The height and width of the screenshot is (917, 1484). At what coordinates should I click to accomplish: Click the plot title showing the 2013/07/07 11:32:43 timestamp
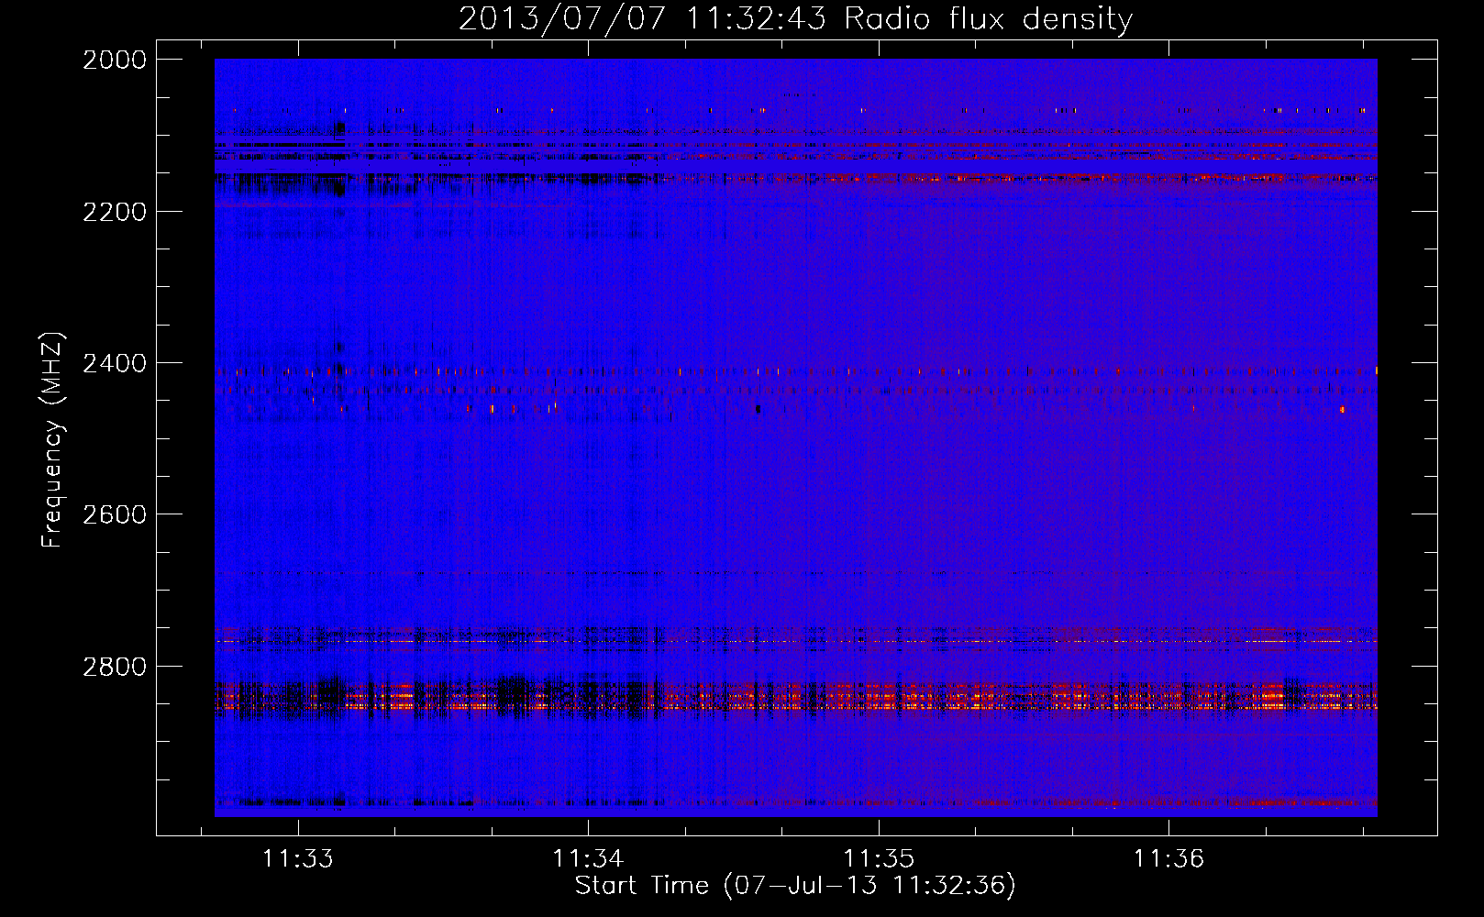[795, 18]
